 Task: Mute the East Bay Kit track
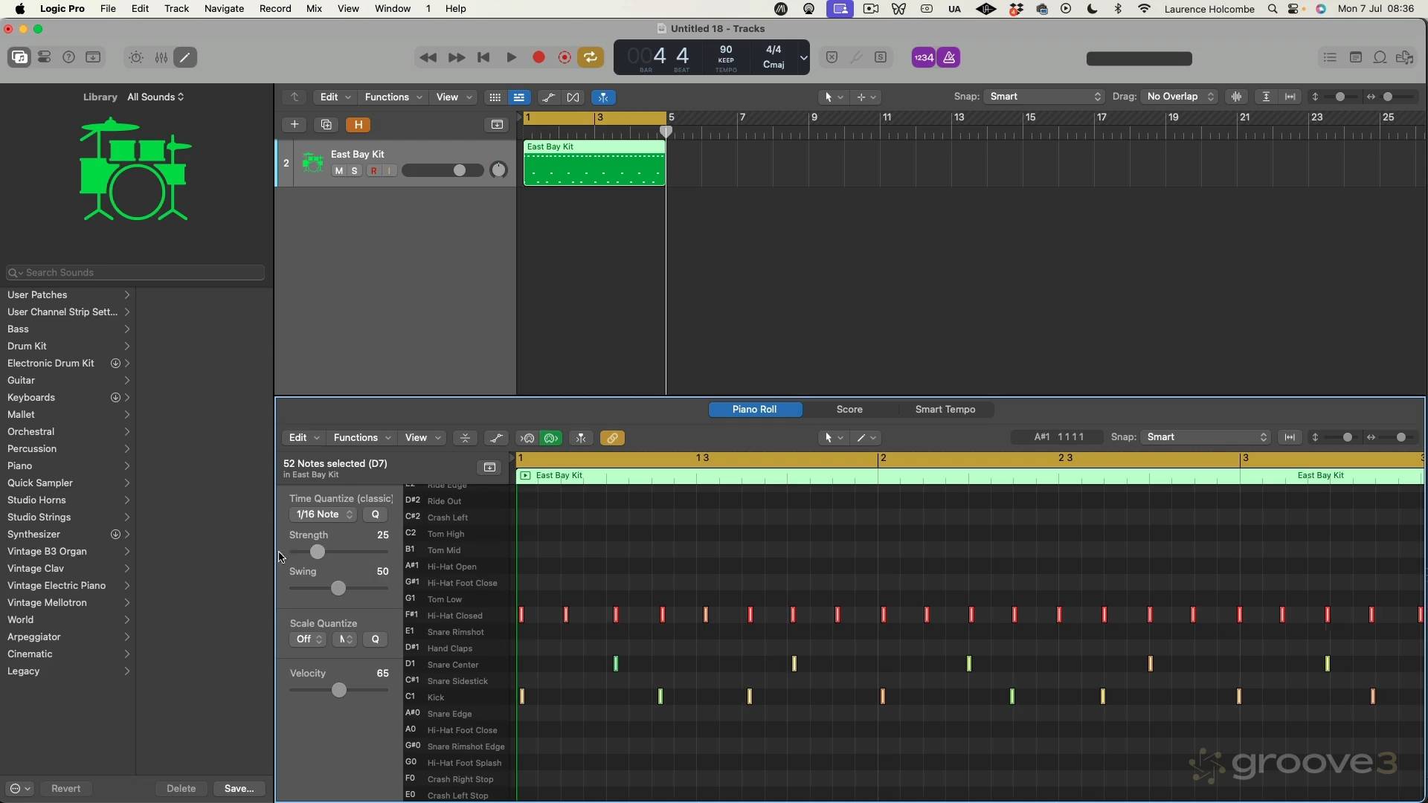coord(339,171)
